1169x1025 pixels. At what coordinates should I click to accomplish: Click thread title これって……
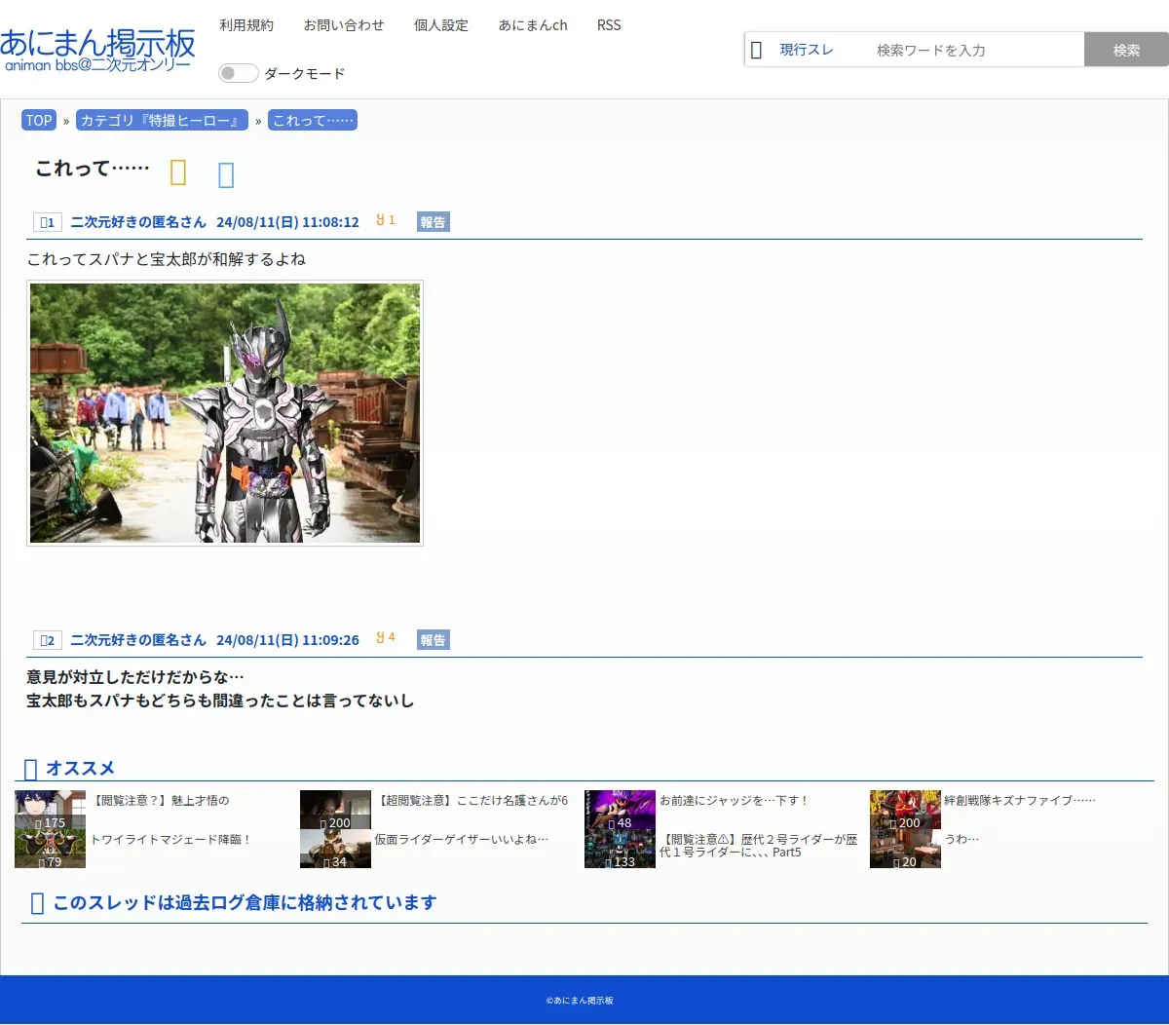coord(93,169)
